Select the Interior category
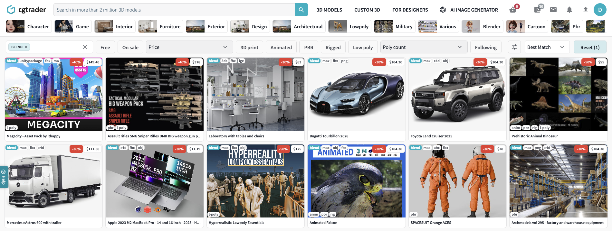Viewport: 612px width, 231px height. pos(115,26)
